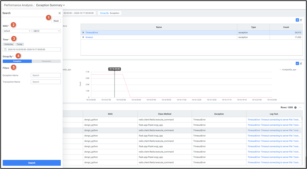
Task: Open the more options ellipsis beside Rows
Action: click(x=301, y=107)
